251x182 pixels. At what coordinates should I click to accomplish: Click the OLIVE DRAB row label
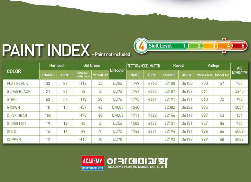pos(17,115)
